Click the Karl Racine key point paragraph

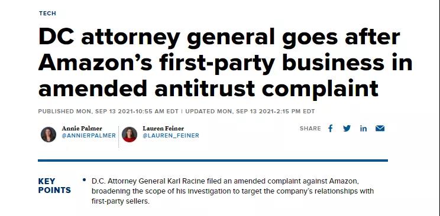(232, 191)
